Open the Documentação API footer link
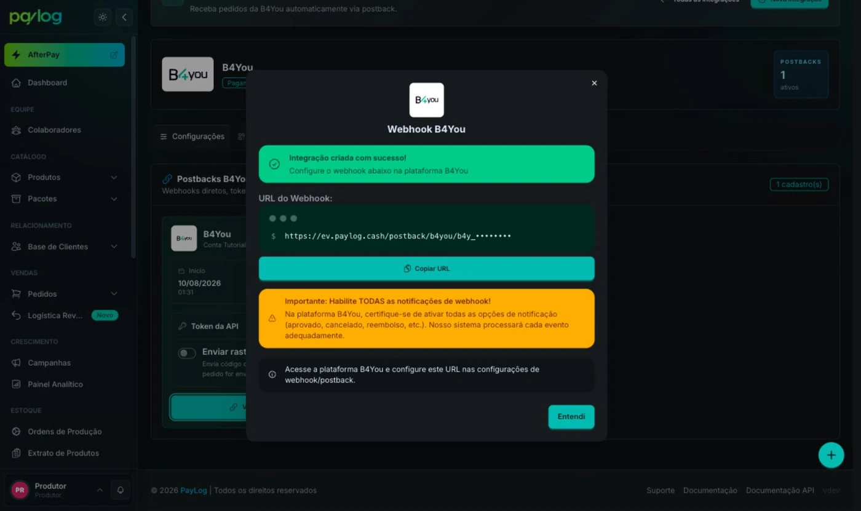This screenshot has width=861, height=511. click(x=780, y=491)
